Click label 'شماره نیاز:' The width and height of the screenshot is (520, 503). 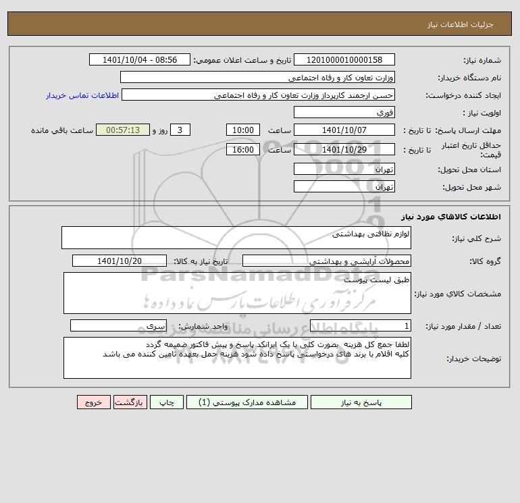[482, 60]
